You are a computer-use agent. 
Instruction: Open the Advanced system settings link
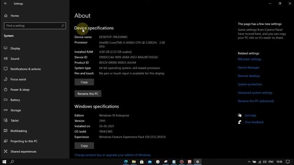255,93
